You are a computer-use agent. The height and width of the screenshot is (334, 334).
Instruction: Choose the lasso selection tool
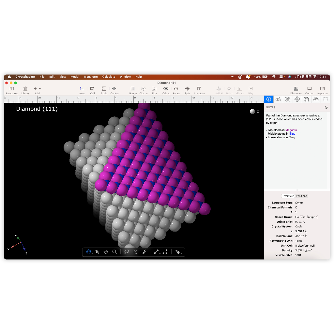[x=127, y=252]
